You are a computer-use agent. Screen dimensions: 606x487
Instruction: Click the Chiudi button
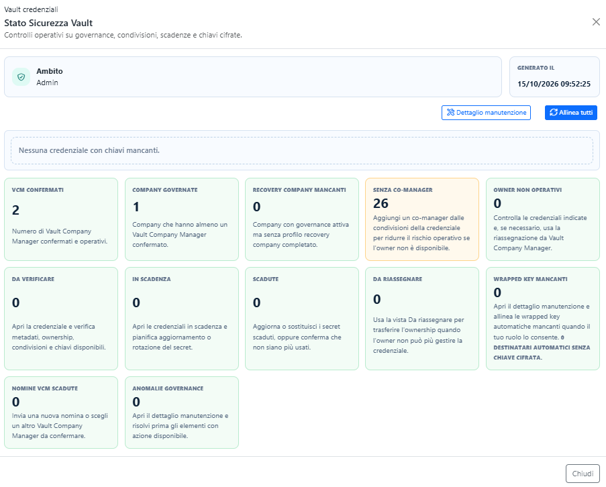point(583,474)
